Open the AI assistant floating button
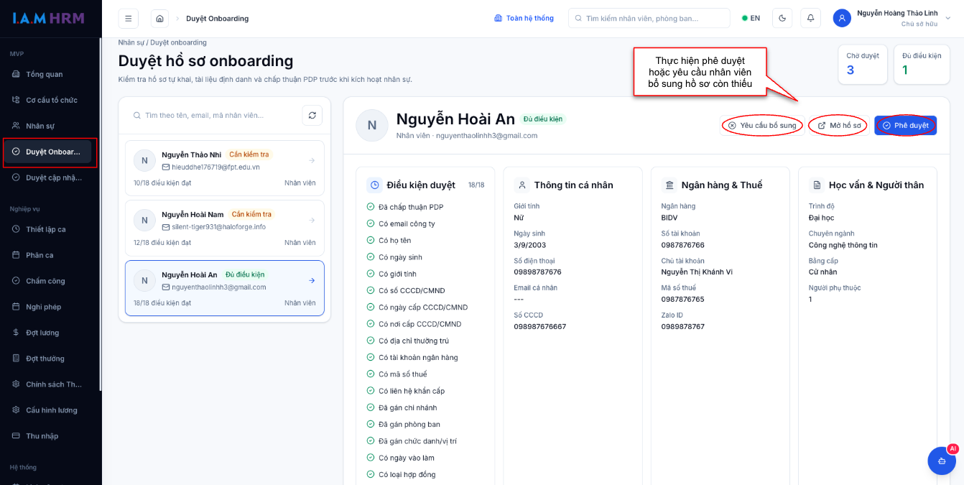 (x=942, y=461)
